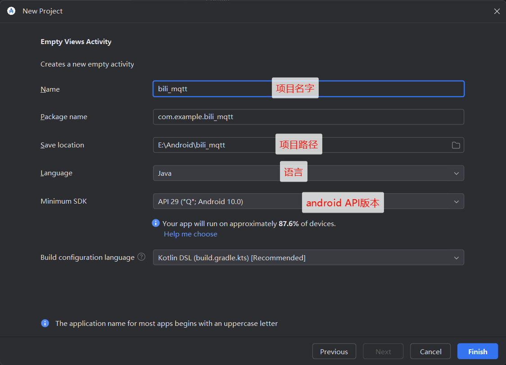506x365 pixels.
Task: Click the Android Studio logo in title bar
Action: [11, 11]
